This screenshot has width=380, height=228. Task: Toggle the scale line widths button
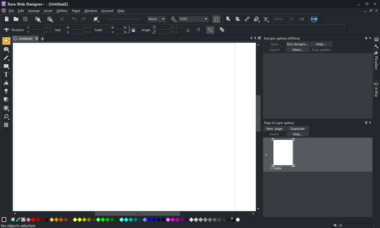pos(210,30)
